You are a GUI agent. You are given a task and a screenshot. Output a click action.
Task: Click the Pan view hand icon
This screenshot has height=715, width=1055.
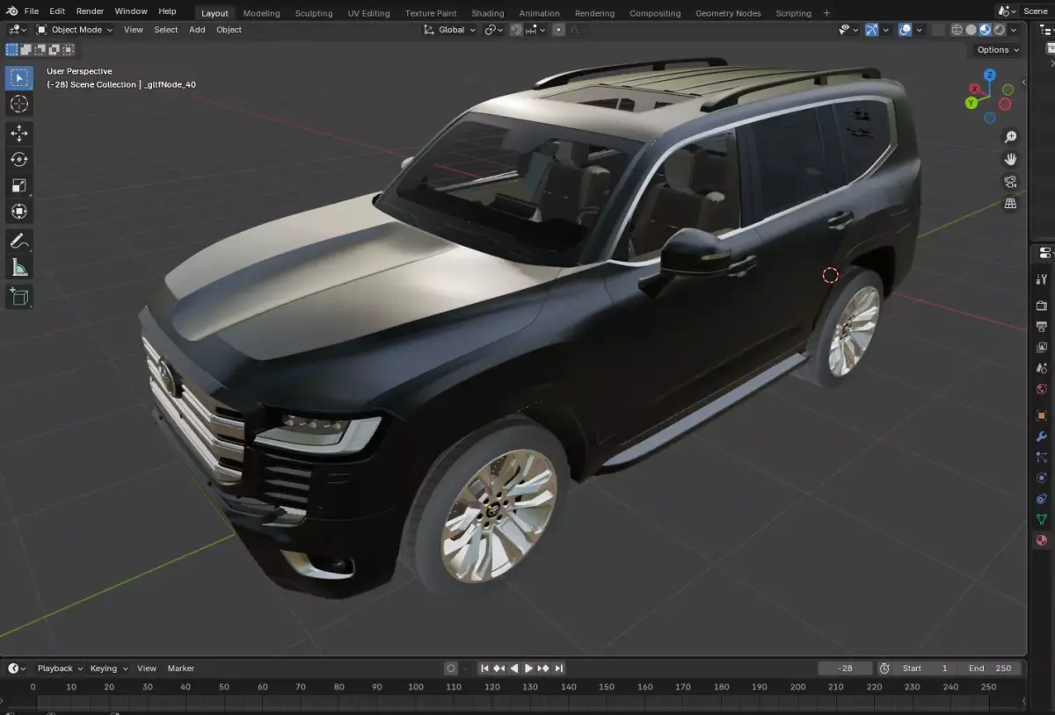coord(1010,159)
